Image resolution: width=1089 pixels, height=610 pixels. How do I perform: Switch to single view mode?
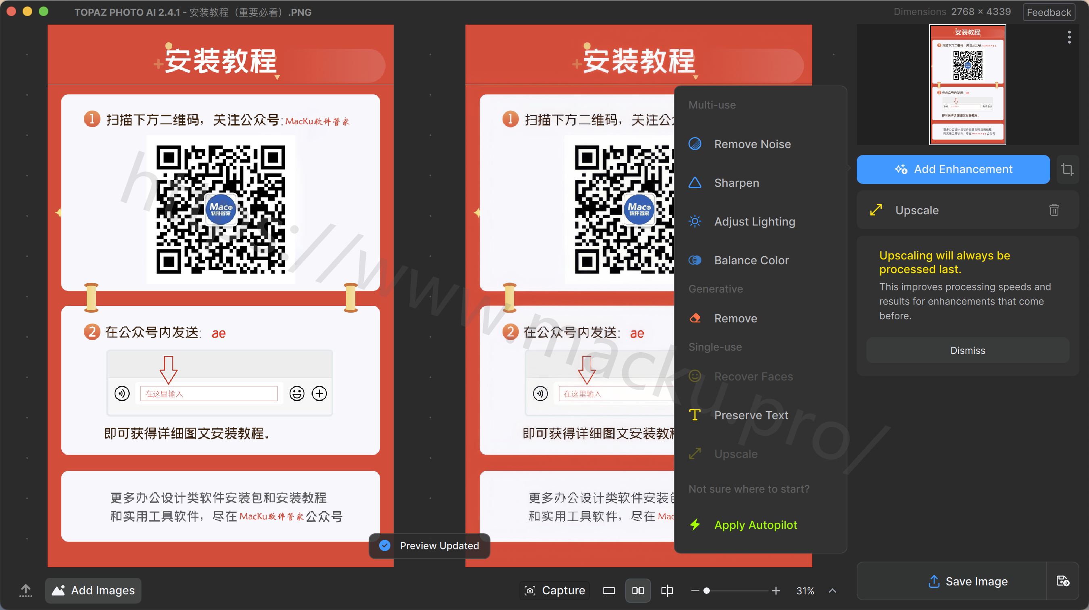click(609, 590)
